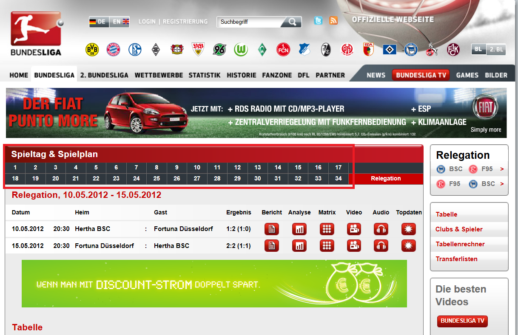Open Analyse icon for the 15.05.2012 match
The height and width of the screenshot is (335, 518).
pyautogui.click(x=299, y=246)
